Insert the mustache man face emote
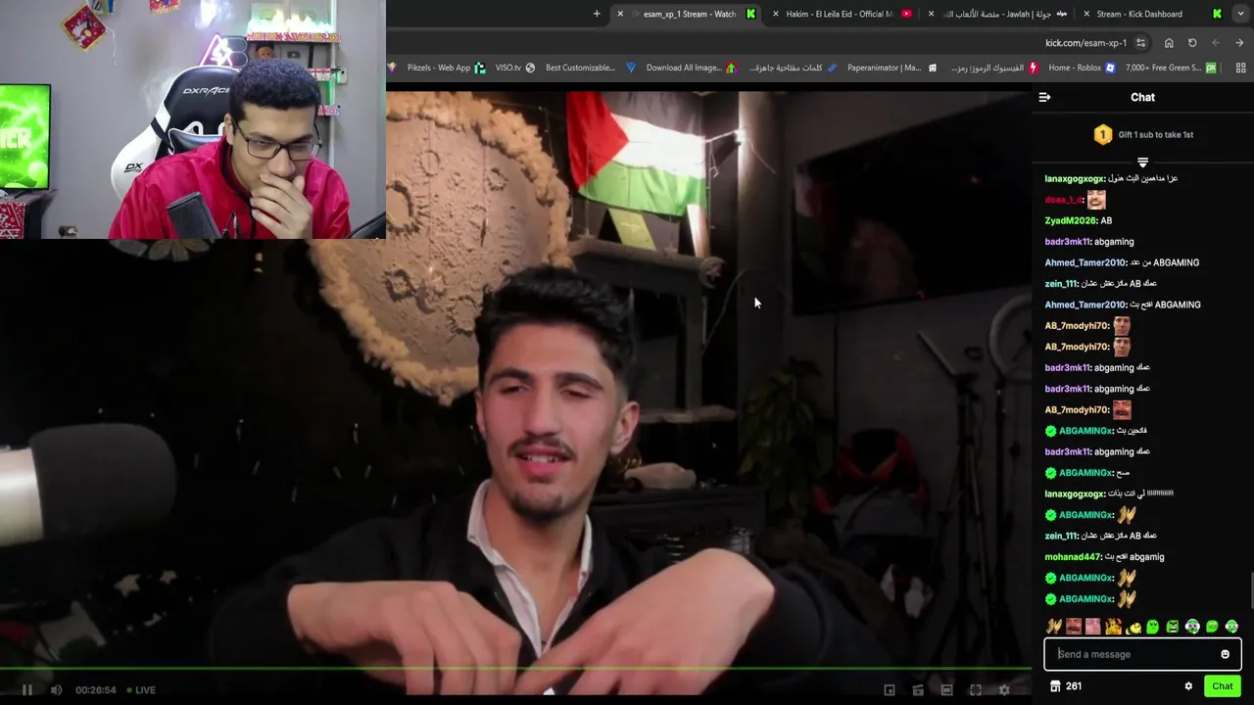Viewport: 1254px width, 705px height. click(x=1074, y=627)
